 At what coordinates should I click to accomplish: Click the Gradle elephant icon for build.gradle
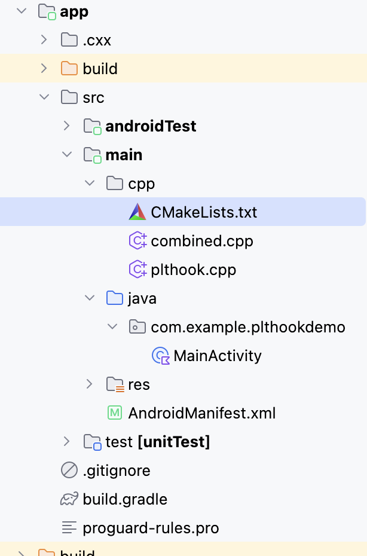point(69,499)
